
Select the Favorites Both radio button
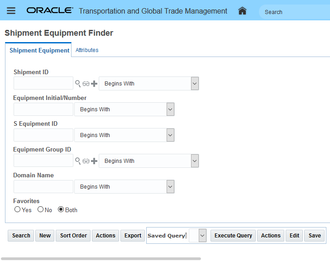point(61,209)
